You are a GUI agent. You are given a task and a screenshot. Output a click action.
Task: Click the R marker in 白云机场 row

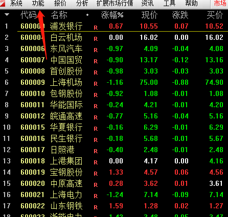96,39
